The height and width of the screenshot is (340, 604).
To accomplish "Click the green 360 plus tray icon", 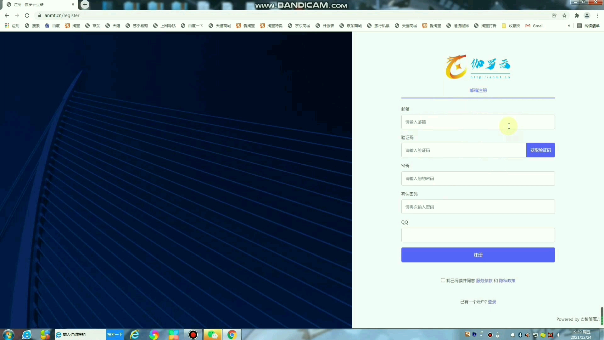I will point(543,335).
